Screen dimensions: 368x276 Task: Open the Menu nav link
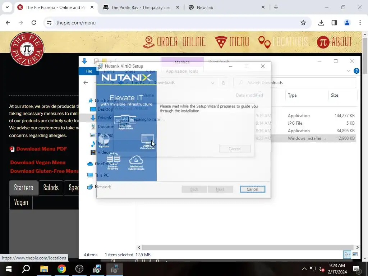pyautogui.click(x=232, y=42)
